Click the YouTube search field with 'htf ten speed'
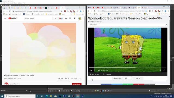Image resolution: width=174 pixels, height=98 pixels. [x=38, y=18]
